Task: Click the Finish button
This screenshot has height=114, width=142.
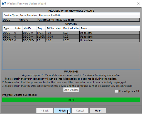Action: [x=62, y=110]
